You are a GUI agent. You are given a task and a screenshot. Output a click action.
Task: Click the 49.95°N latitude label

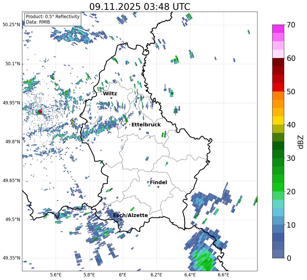(11, 103)
